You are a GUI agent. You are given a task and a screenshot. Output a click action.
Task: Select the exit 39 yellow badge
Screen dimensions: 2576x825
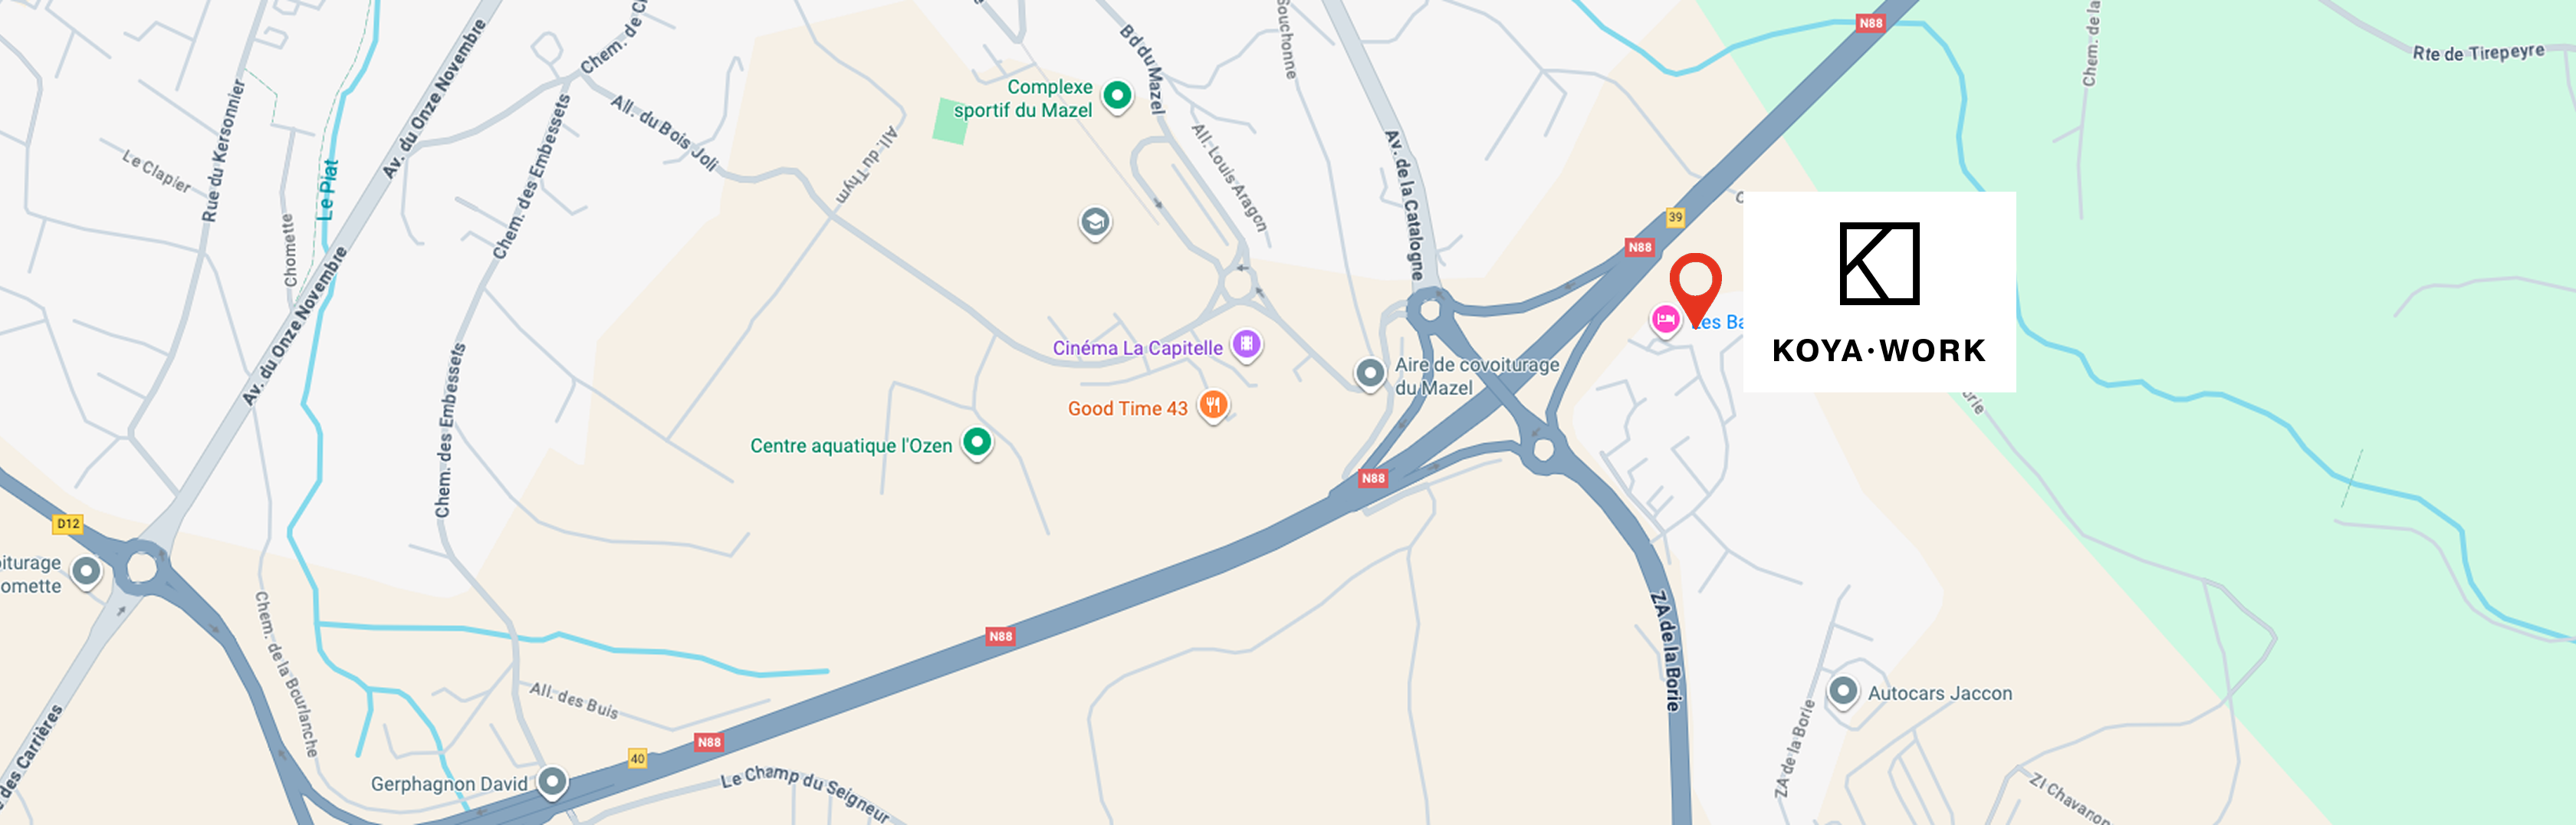pyautogui.click(x=1675, y=217)
